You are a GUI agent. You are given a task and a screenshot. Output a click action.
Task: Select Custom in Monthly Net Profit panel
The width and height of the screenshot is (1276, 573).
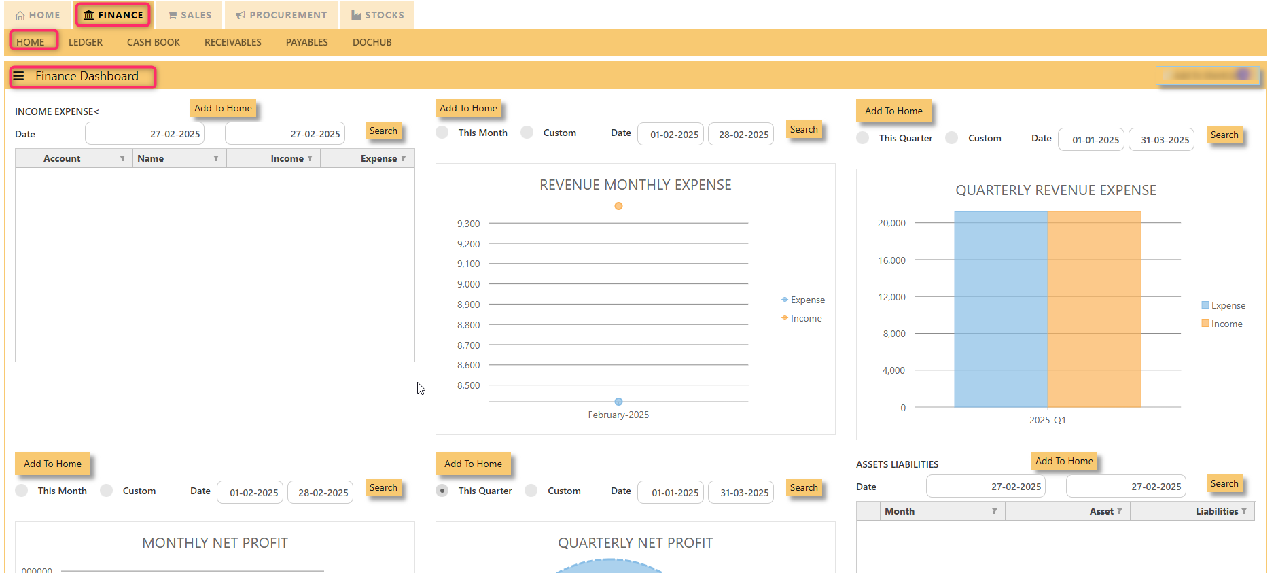click(x=107, y=491)
